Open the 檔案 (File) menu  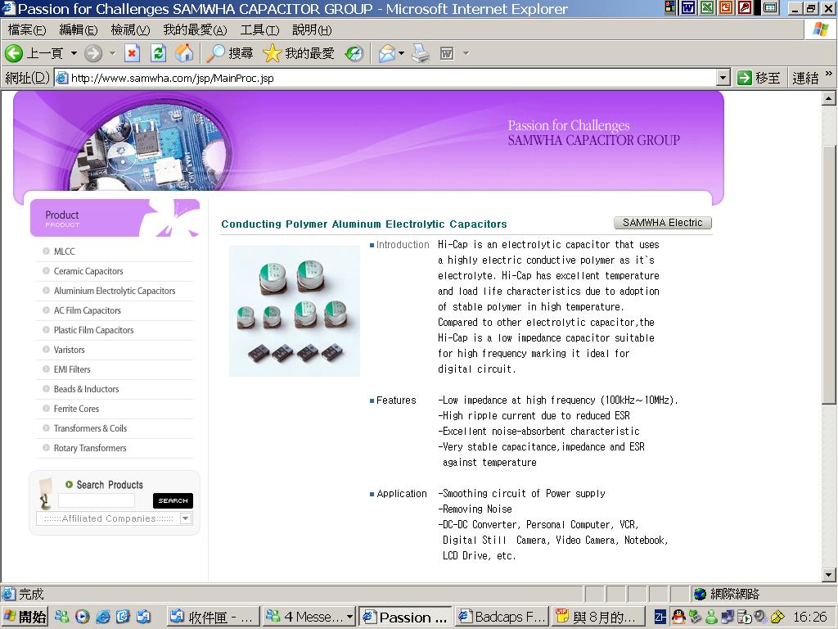(27, 30)
